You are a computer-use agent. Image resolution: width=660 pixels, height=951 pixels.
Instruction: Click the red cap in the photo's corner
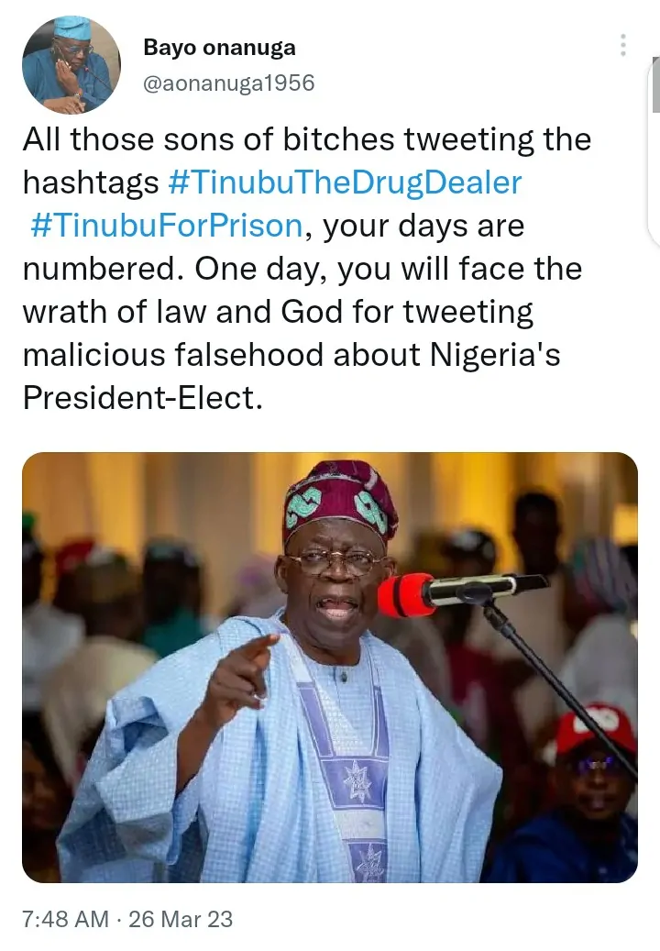[x=596, y=729]
